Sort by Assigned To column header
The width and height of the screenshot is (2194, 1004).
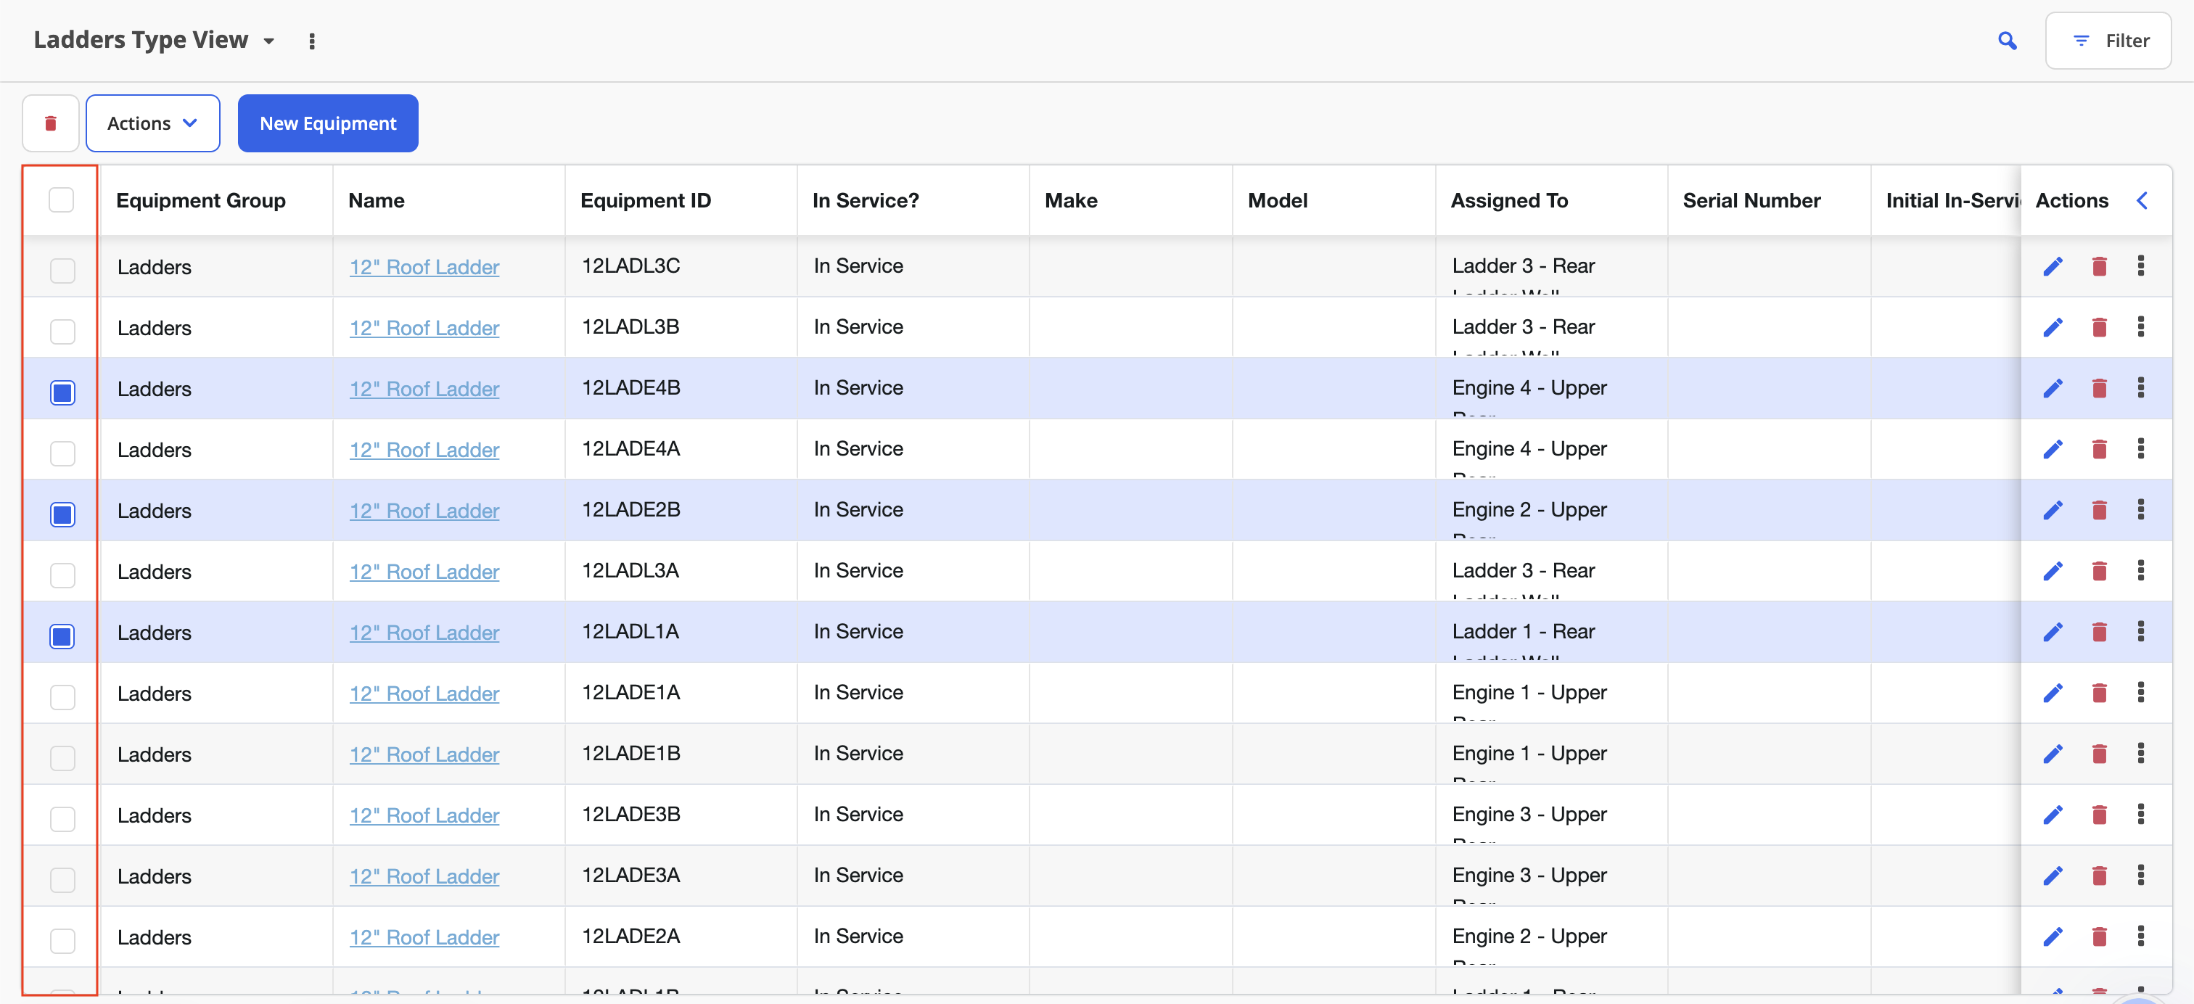(1508, 200)
